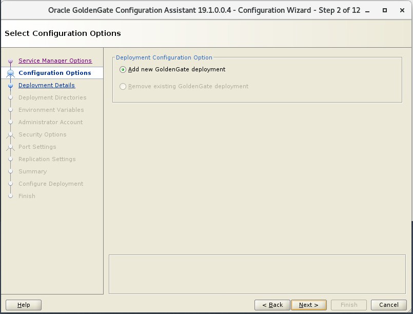The width and height of the screenshot is (413, 314).
Task: Click Configuration Options current step icon
Action: point(11,73)
